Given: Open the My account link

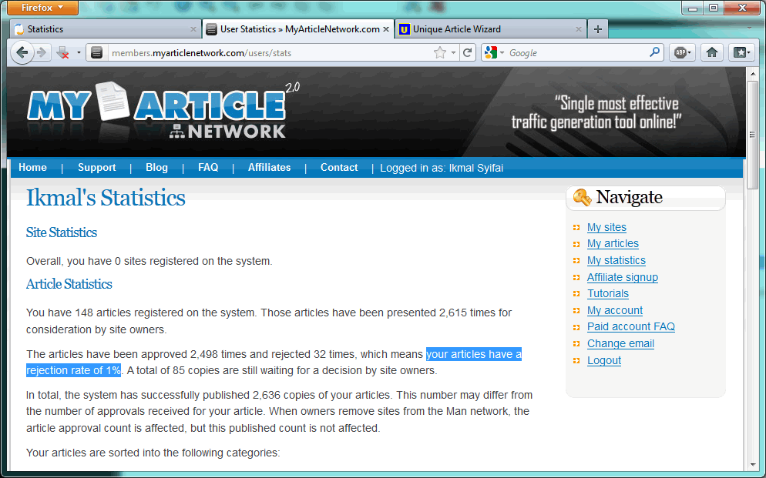Looking at the screenshot, I should pos(614,310).
